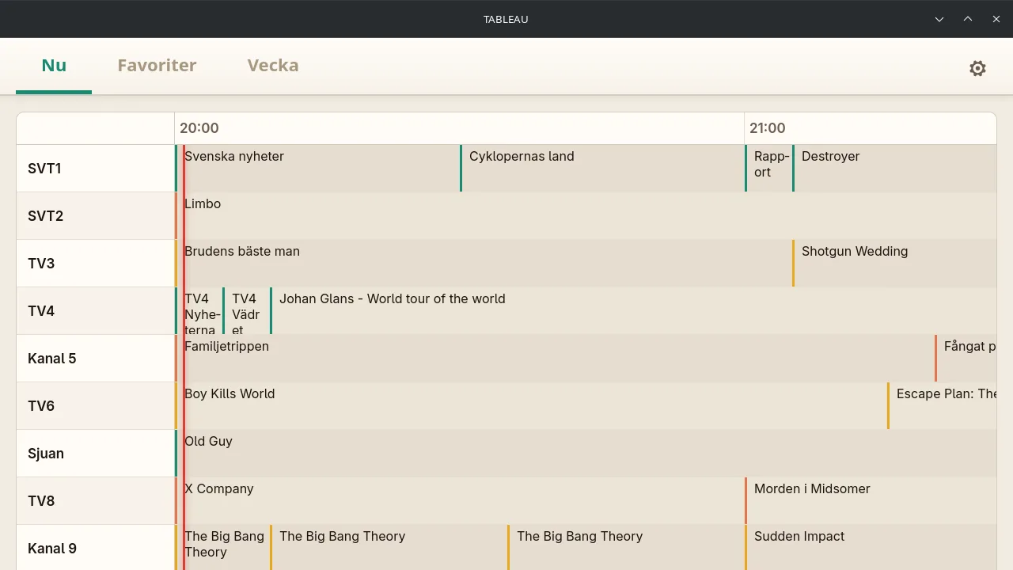The image size is (1013, 570).
Task: Open Johan Glans - World tour of the world
Action: [x=633, y=310]
